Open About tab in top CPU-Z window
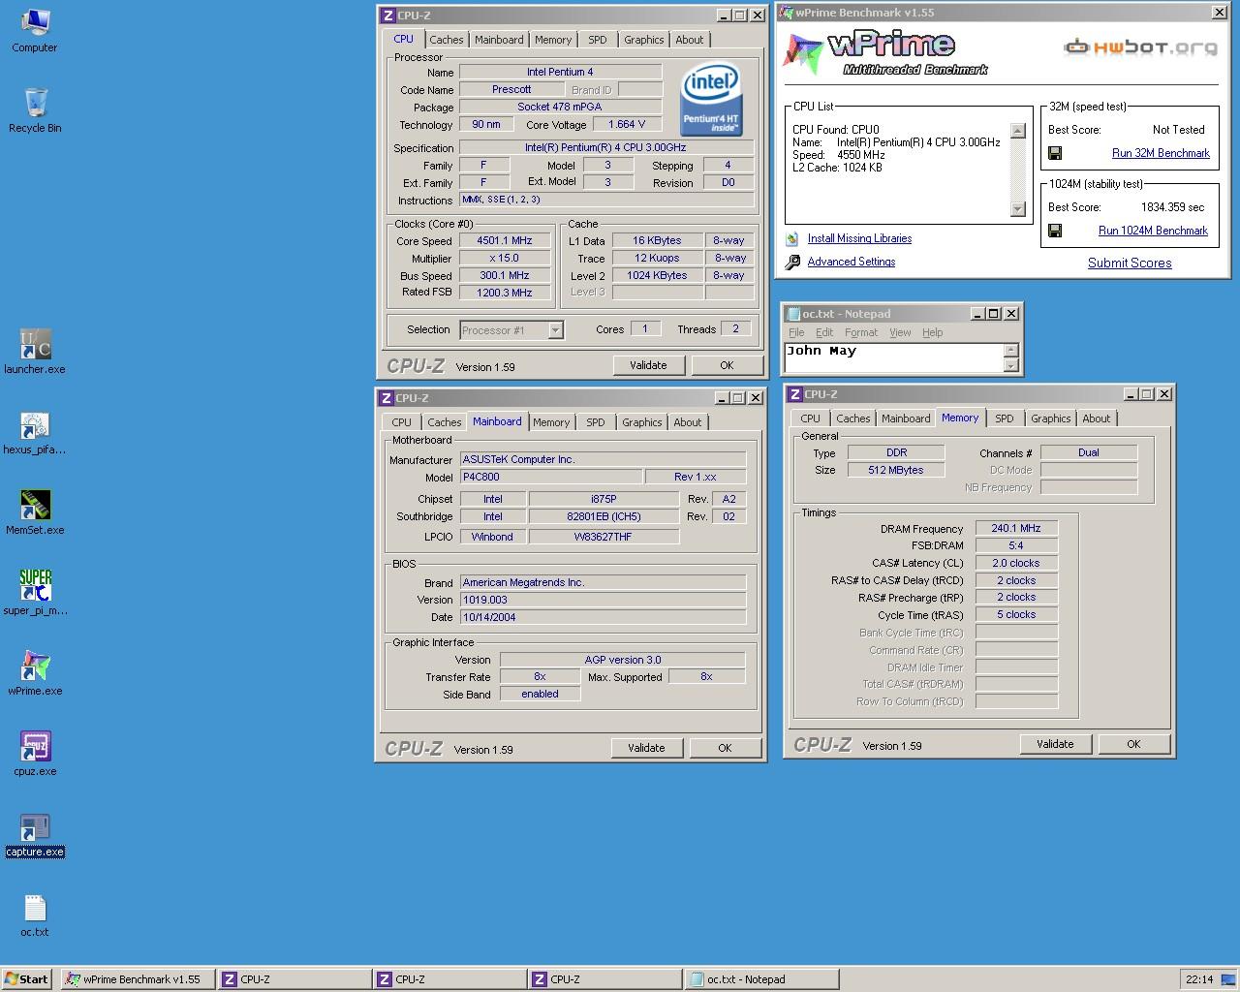1240x992 pixels. 690,40
